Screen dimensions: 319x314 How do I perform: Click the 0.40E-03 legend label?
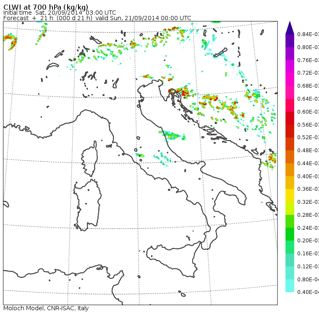(308, 176)
